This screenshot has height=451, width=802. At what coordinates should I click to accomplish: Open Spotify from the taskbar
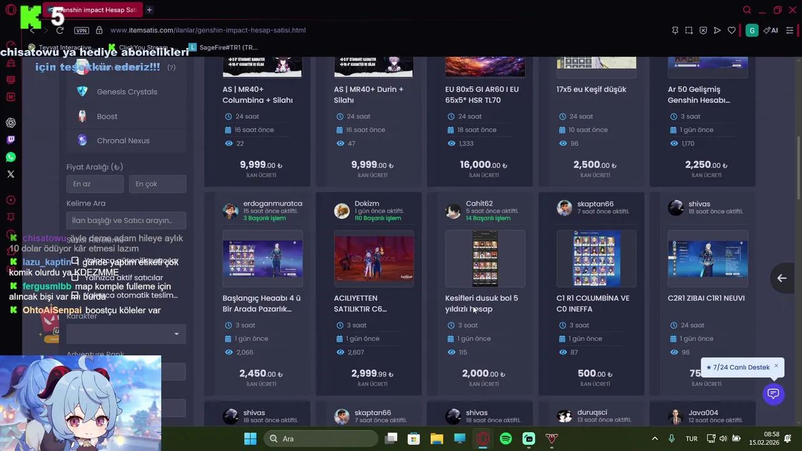[x=506, y=438]
